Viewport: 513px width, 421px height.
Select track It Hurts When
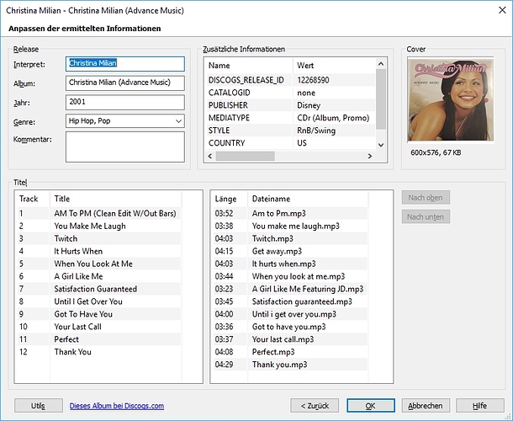point(78,251)
